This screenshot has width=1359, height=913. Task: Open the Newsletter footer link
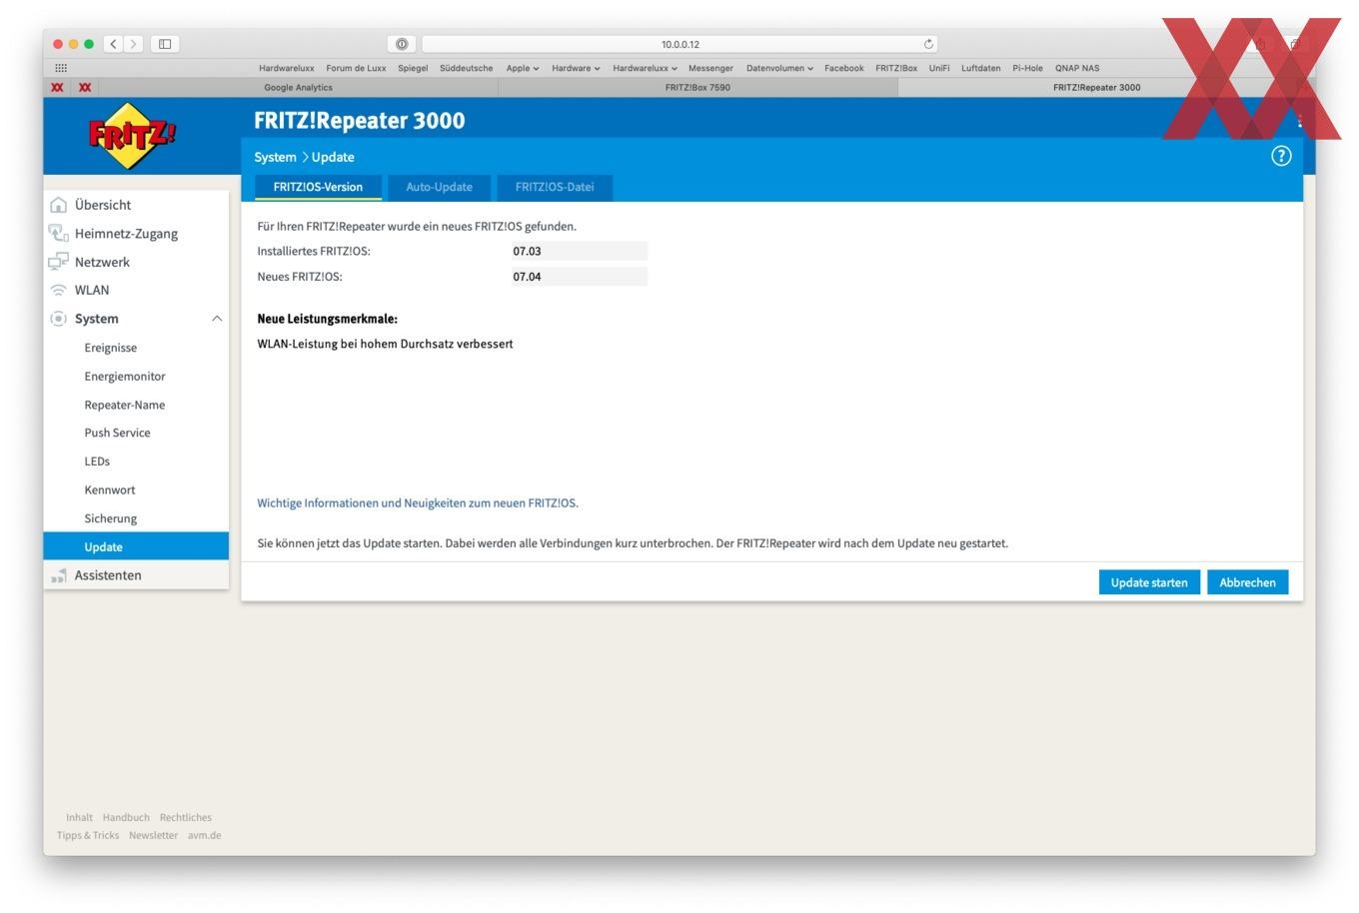pyautogui.click(x=153, y=835)
